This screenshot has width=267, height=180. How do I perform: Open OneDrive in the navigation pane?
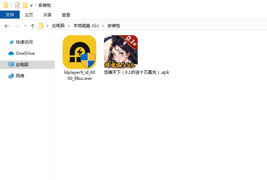(x=25, y=53)
